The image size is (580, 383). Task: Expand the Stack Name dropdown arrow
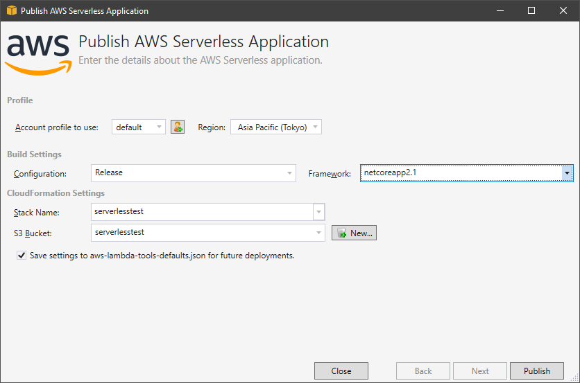point(319,212)
